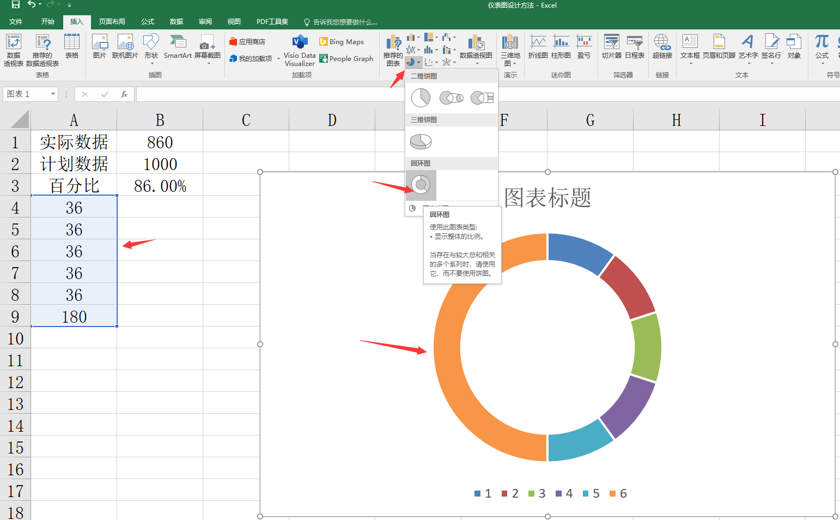Screen dimensions: 840x520
Task: Select cell B1 containing 860
Action: pos(160,142)
